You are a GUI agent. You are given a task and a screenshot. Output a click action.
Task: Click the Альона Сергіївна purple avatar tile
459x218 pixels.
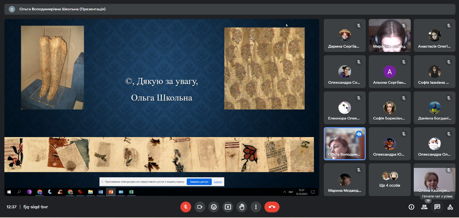pyautogui.click(x=389, y=71)
